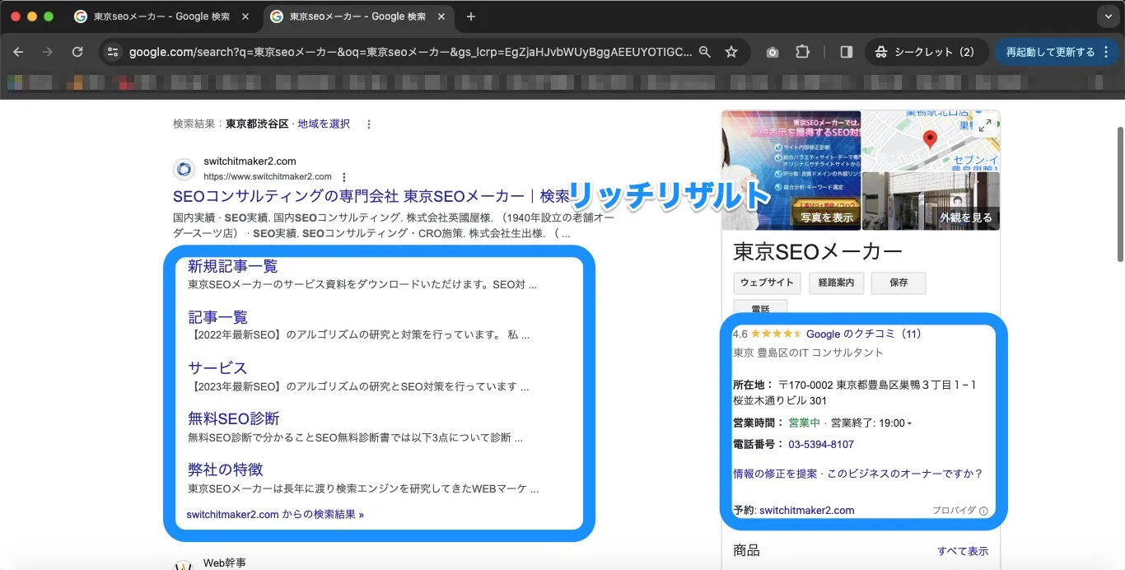Screen dimensions: 1125x570
Task: Switch to the first 東京seoメーカー tab
Action: pyautogui.click(x=161, y=16)
